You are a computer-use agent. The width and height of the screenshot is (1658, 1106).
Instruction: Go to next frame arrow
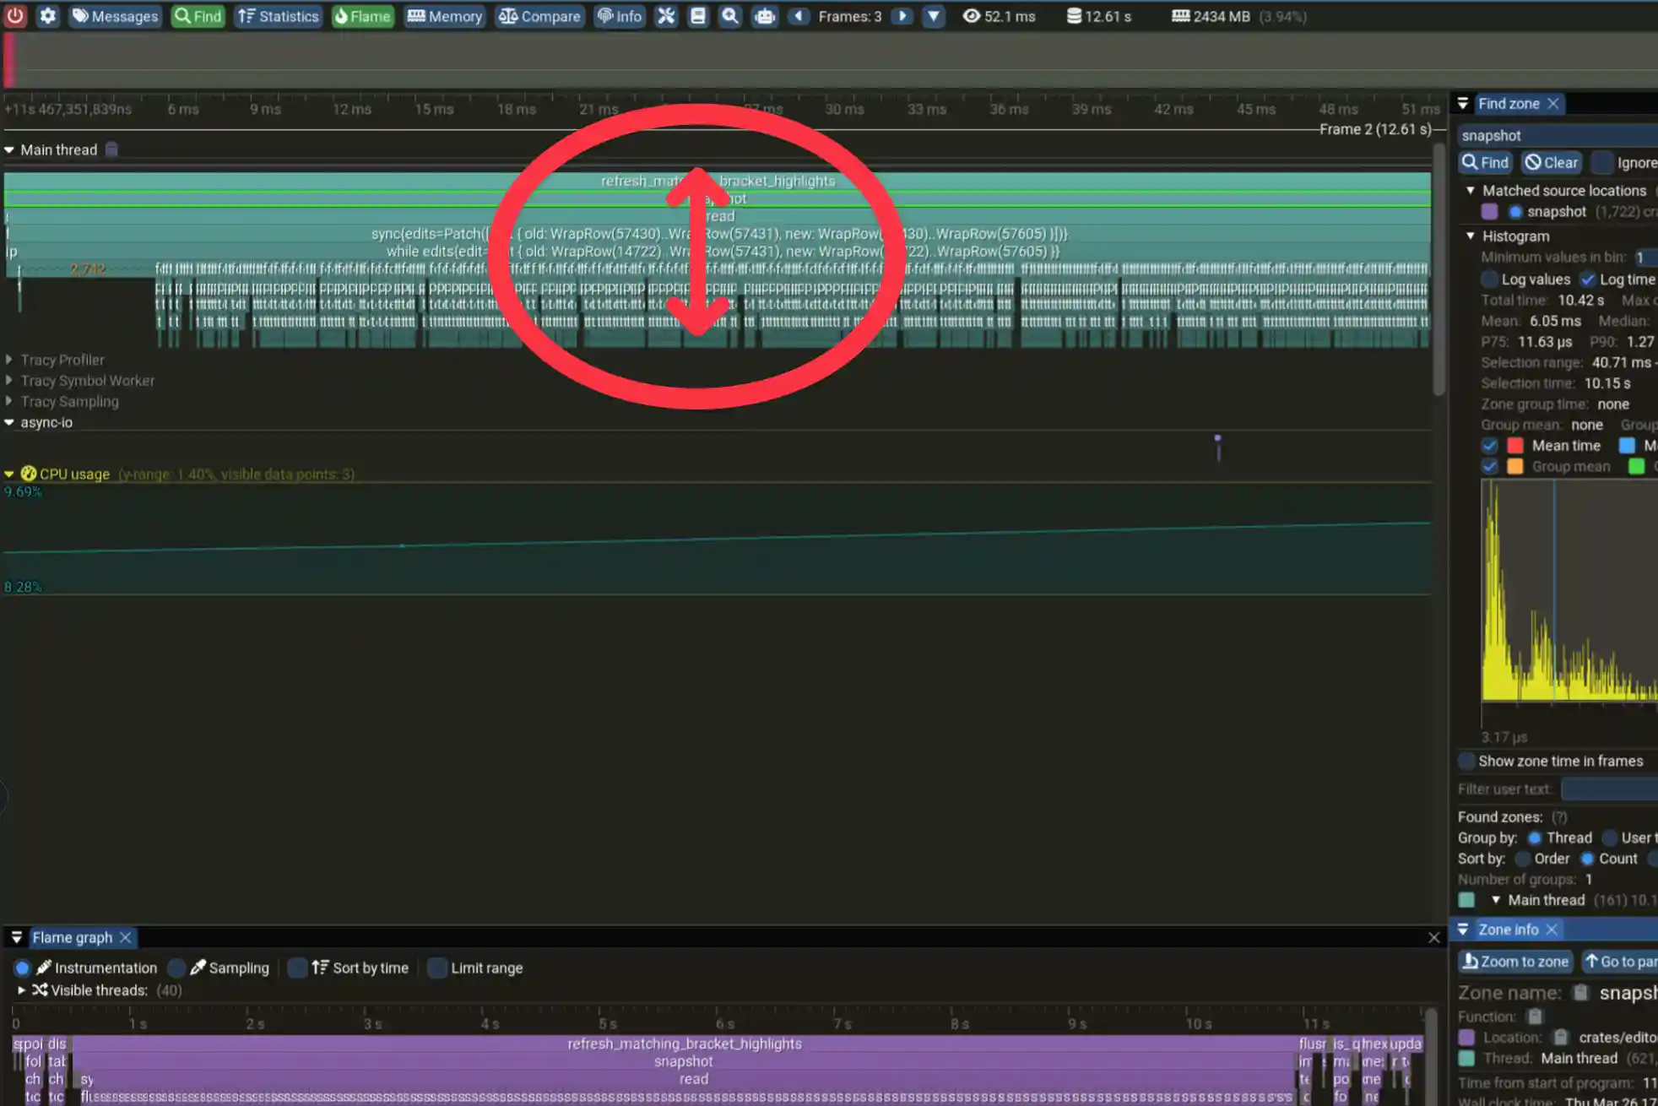[902, 16]
